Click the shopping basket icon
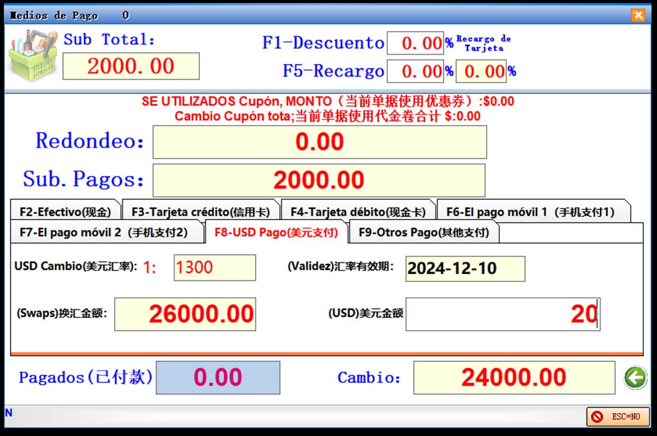The width and height of the screenshot is (657, 436). [33, 56]
